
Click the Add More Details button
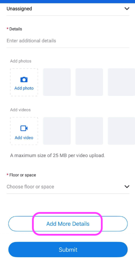[x=68, y=224]
